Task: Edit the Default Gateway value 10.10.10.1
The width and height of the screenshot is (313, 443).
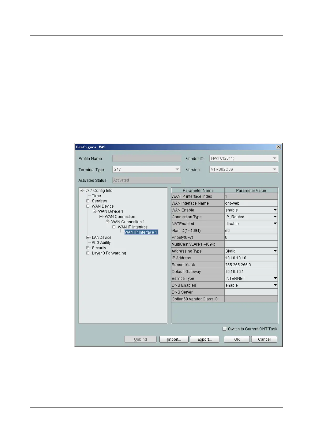Action: (251, 271)
